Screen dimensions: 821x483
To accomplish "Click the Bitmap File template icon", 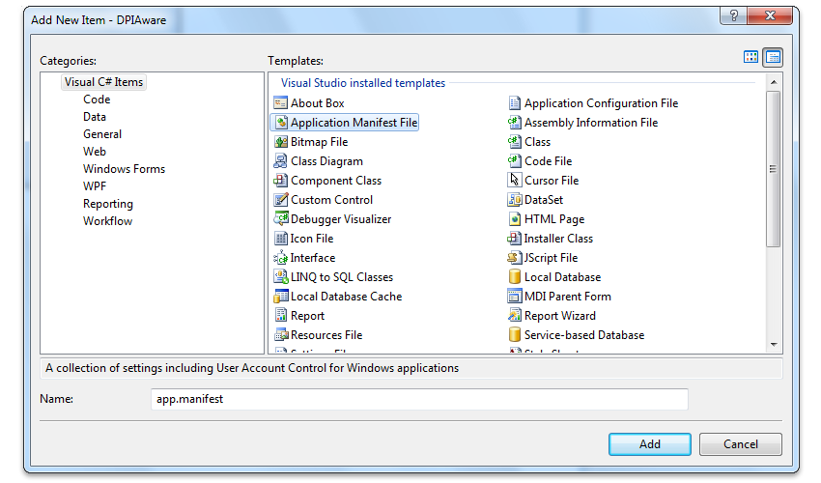I will [281, 142].
